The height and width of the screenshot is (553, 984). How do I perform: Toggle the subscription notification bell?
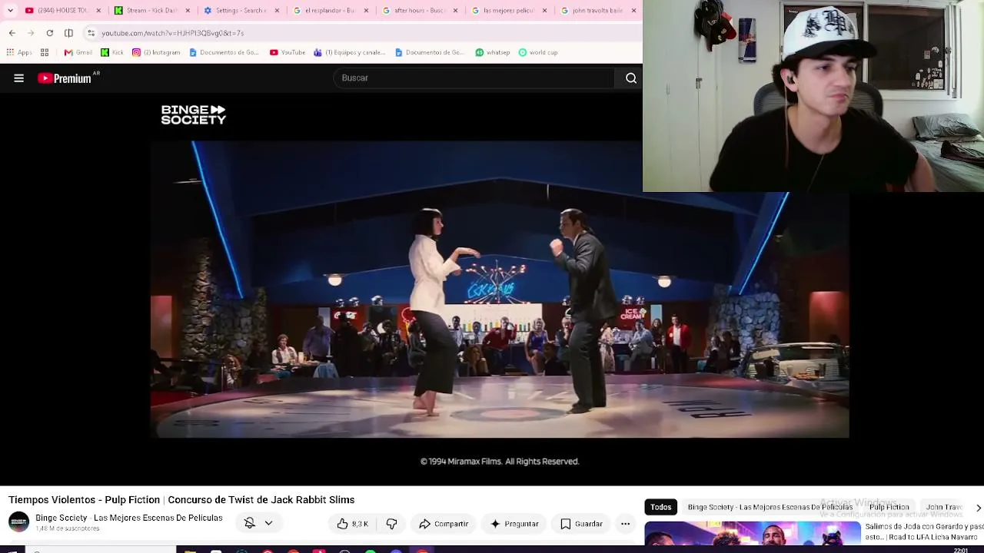(250, 523)
